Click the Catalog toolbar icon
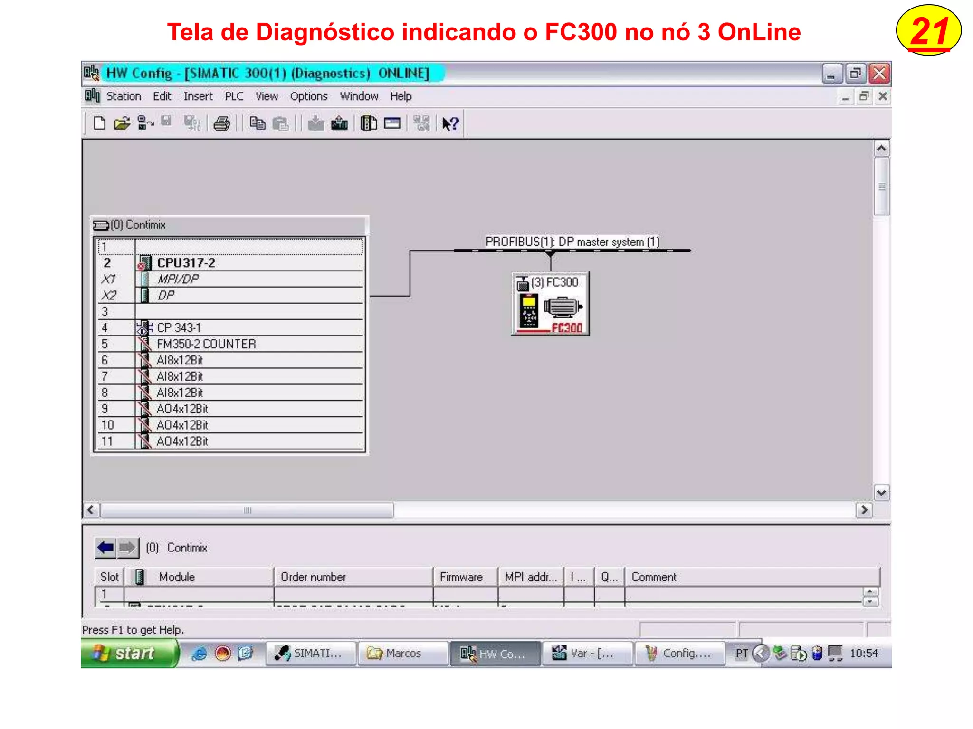Image resolution: width=973 pixels, height=729 pixels. pos(369,123)
